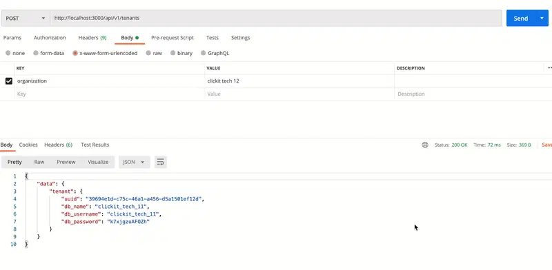Open the response Headers (6) tab
The image size is (552, 270).
pos(59,145)
